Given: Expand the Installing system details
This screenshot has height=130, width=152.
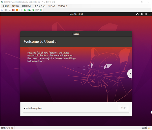Looking at the screenshot, I should (24, 108).
